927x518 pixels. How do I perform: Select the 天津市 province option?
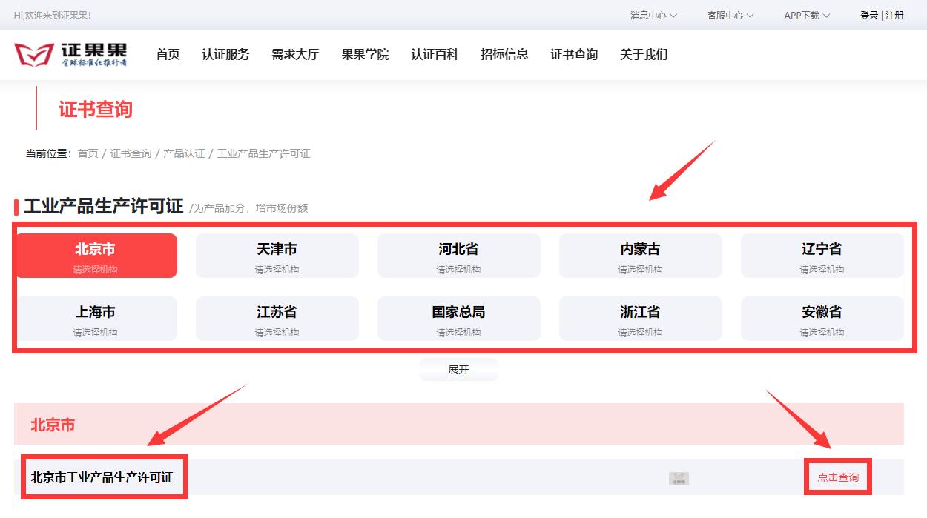(x=277, y=255)
